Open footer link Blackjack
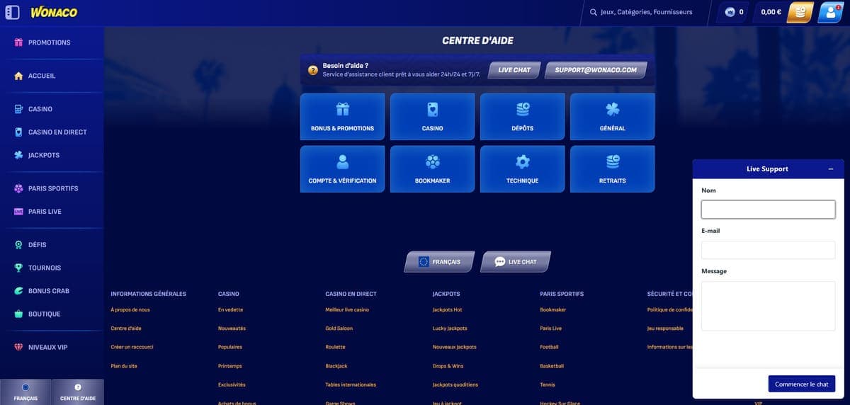Viewport: 850px width, 405px height. (336, 366)
